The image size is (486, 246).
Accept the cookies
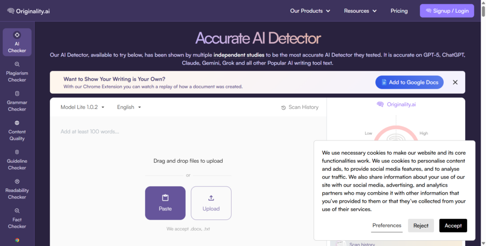tap(453, 226)
